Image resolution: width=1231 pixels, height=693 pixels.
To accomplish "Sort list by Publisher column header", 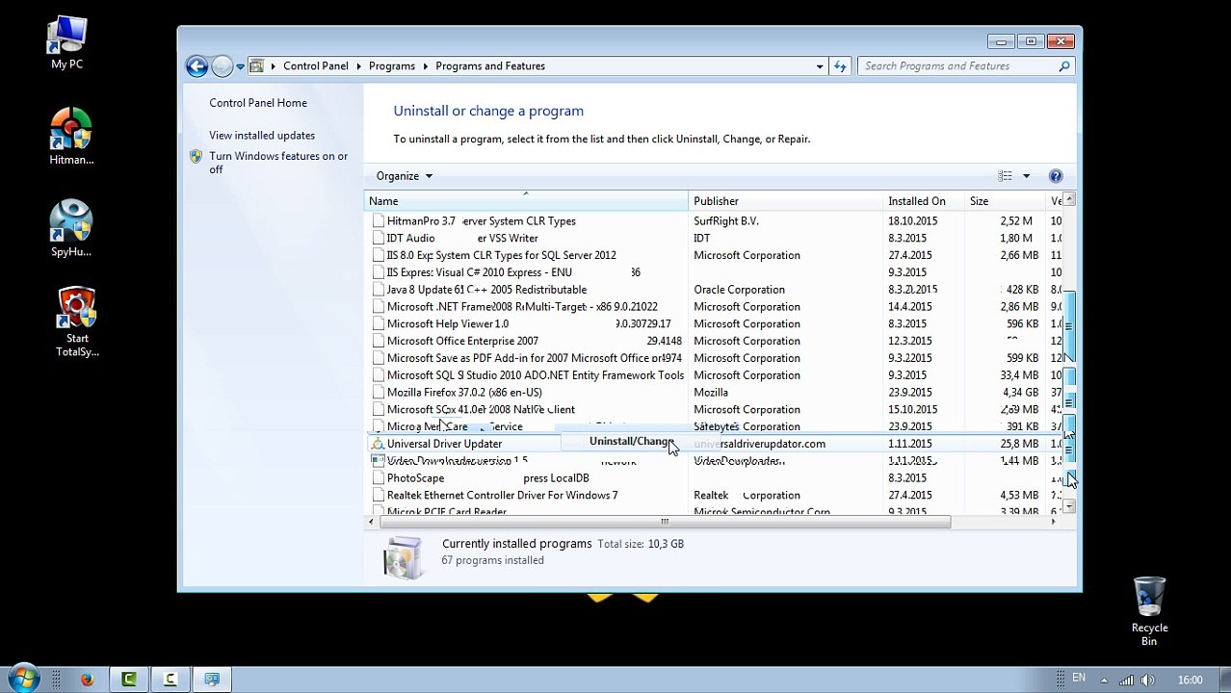I will (x=786, y=201).
